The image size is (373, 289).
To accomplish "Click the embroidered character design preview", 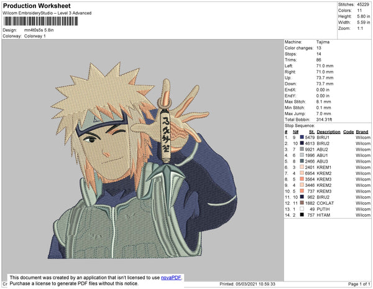I will pyautogui.click(x=142, y=161).
